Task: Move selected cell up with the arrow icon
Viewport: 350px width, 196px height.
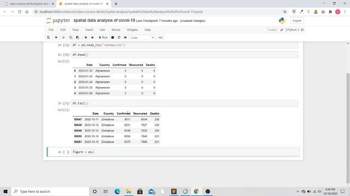Action: point(85,38)
